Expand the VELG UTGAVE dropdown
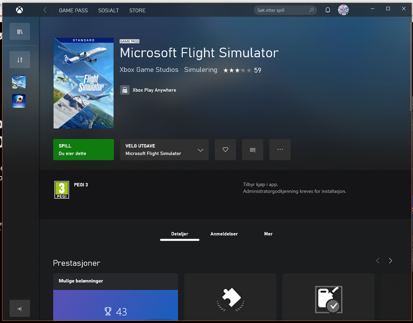This screenshot has height=323, width=413. pos(164,149)
